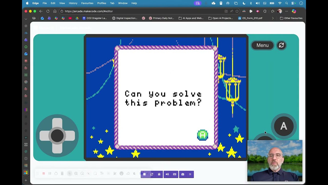
Task: Open the Extensions puzzle icon
Action: (x=265, y=11)
